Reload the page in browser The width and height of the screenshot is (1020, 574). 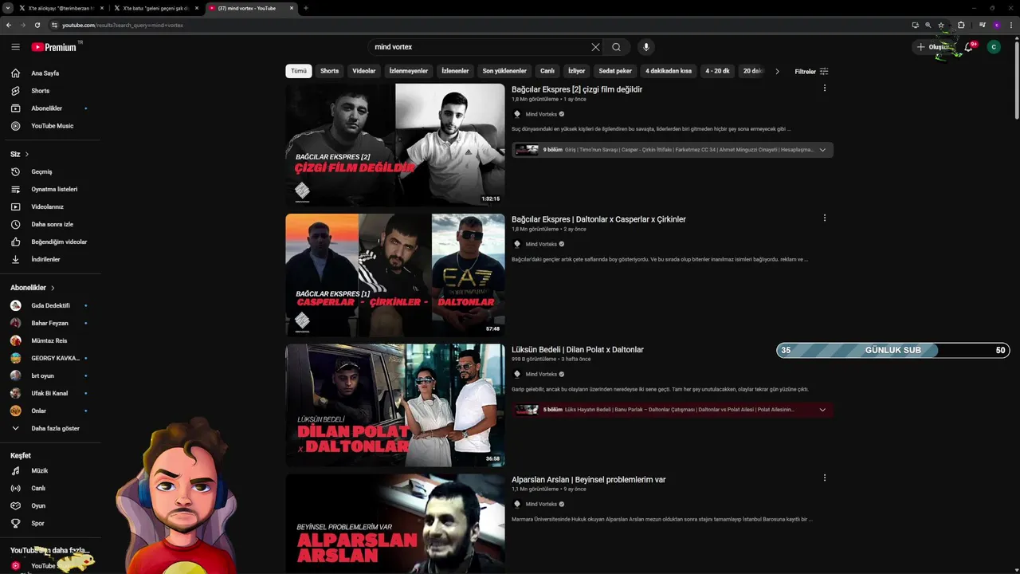37,25
